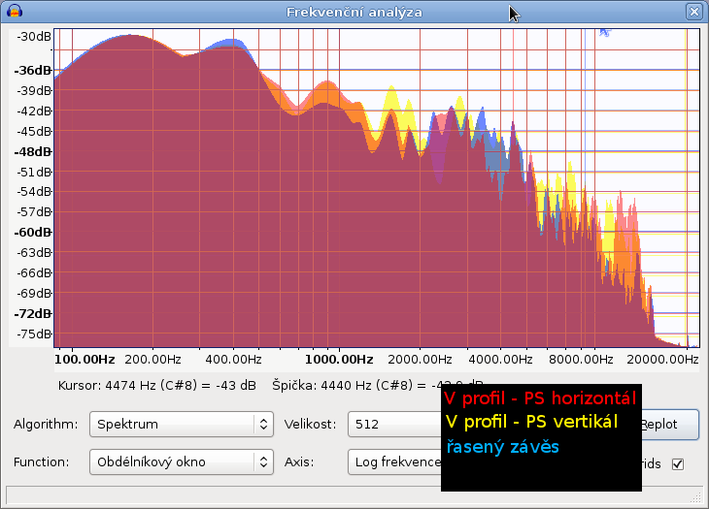Click the 20000.00Hz frequency axis label

pyautogui.click(x=662, y=360)
